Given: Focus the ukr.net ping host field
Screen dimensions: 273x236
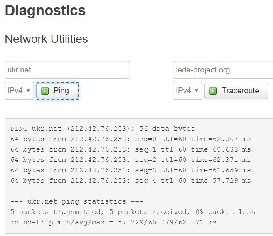Looking at the screenshot, I should (67, 70).
